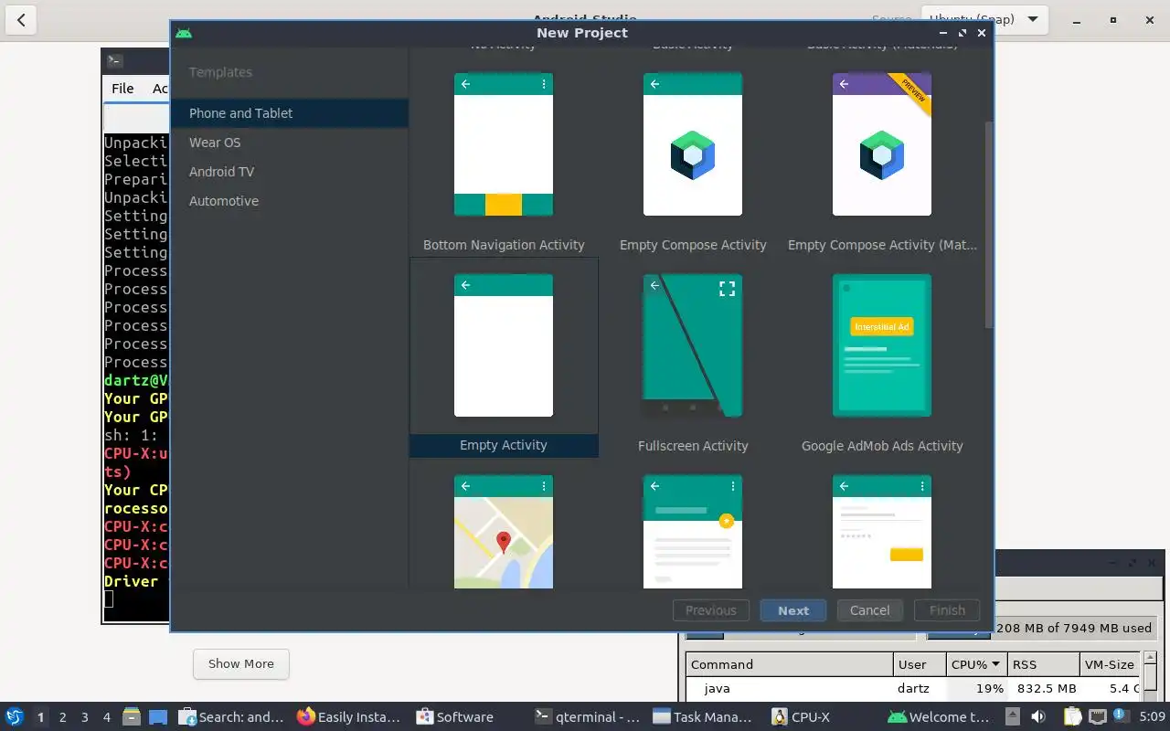Switch to the qterminal taskbar window
The height and width of the screenshot is (731, 1170).
(x=588, y=717)
